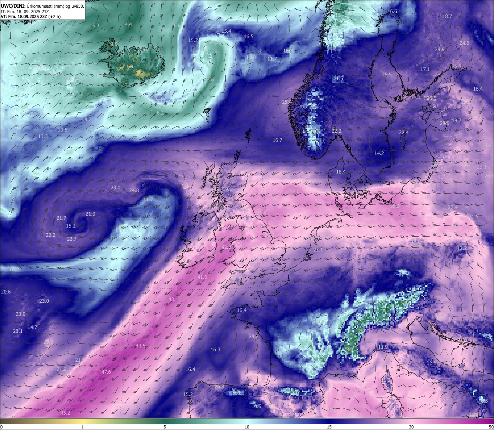Click the 20.6 value at the left edge
Image resolution: width=494 pixels, height=430 pixels.
coord(6,292)
